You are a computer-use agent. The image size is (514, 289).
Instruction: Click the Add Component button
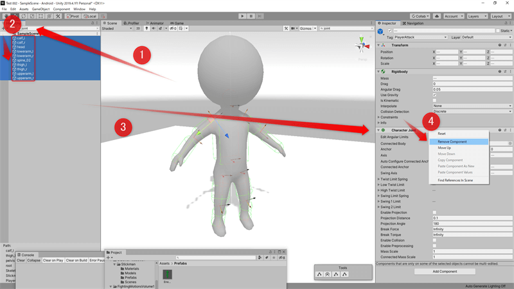click(x=445, y=272)
